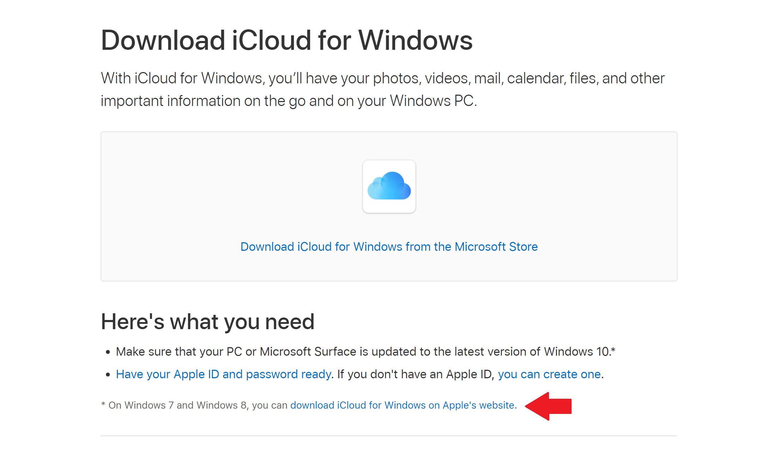Click the "Here's what you need" heading
The width and height of the screenshot is (770, 451).
[x=208, y=321]
